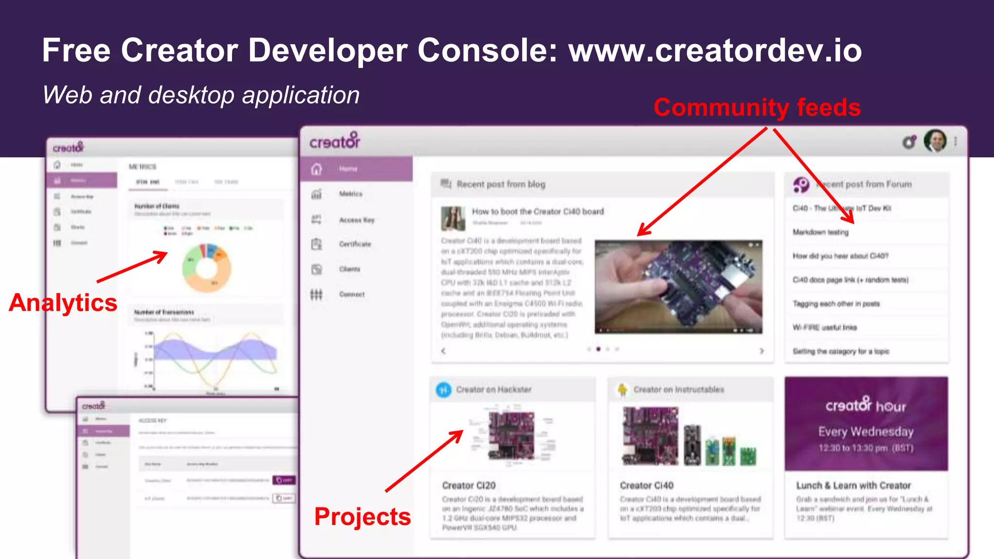Screen dimensions: 994x559
Task: Open Metrics chart icon in main window sidebar
Action: [316, 194]
